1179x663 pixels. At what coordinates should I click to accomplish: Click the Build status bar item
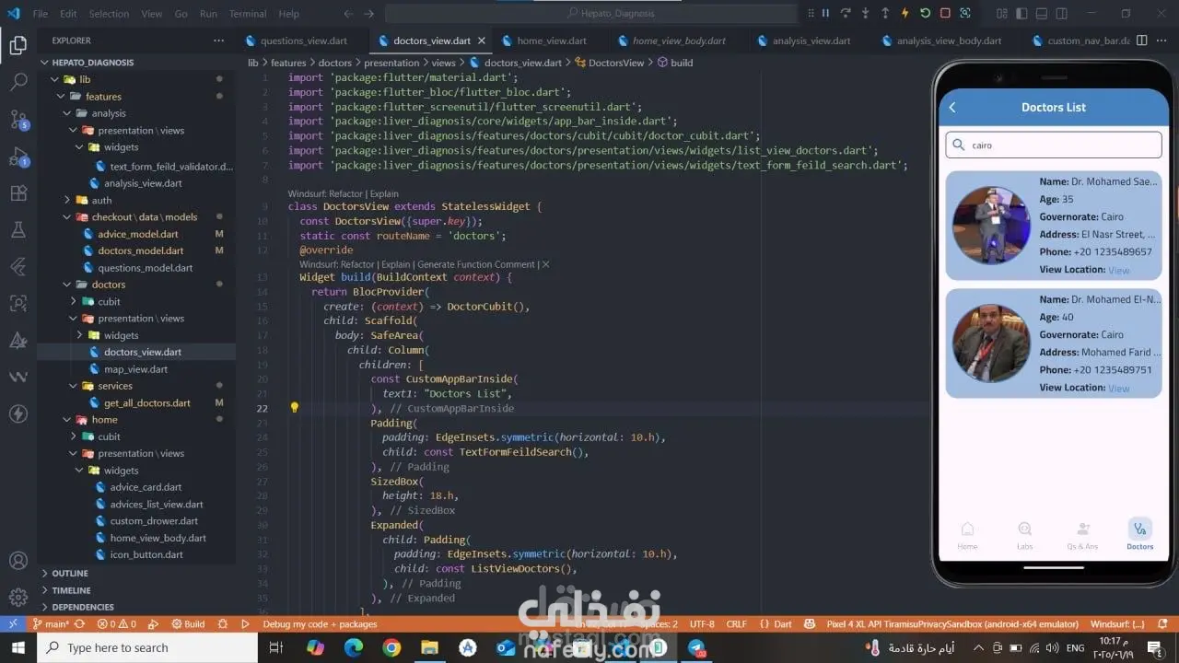point(188,623)
